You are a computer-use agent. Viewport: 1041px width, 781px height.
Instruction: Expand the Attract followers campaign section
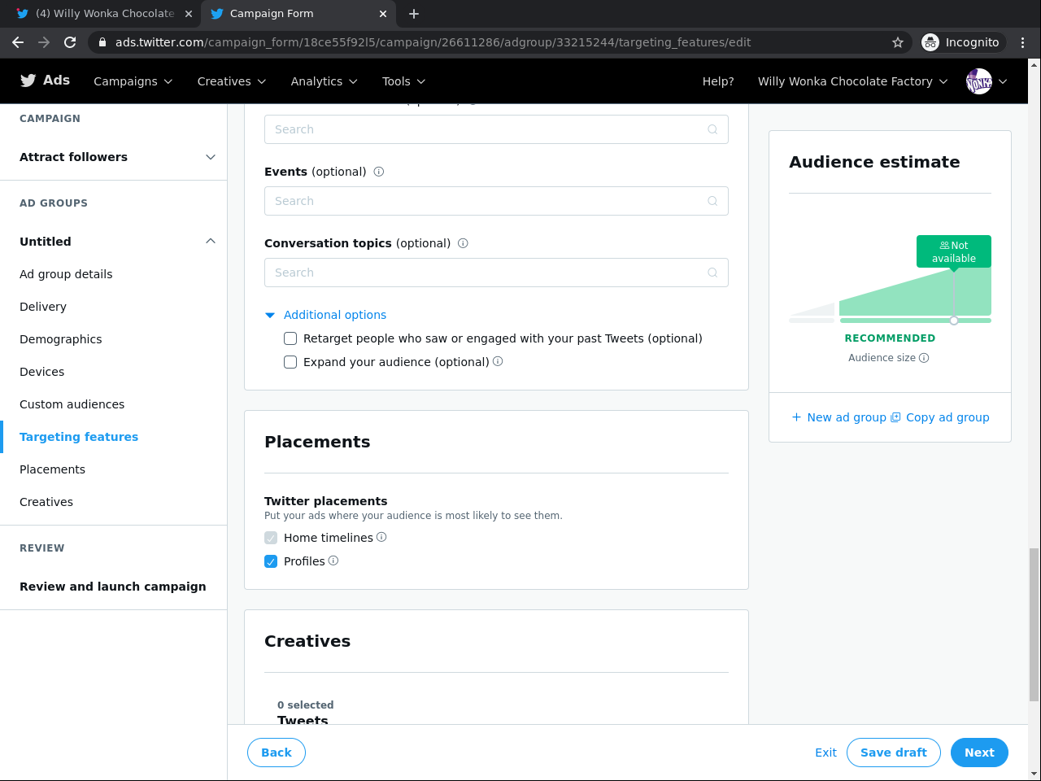click(x=211, y=157)
